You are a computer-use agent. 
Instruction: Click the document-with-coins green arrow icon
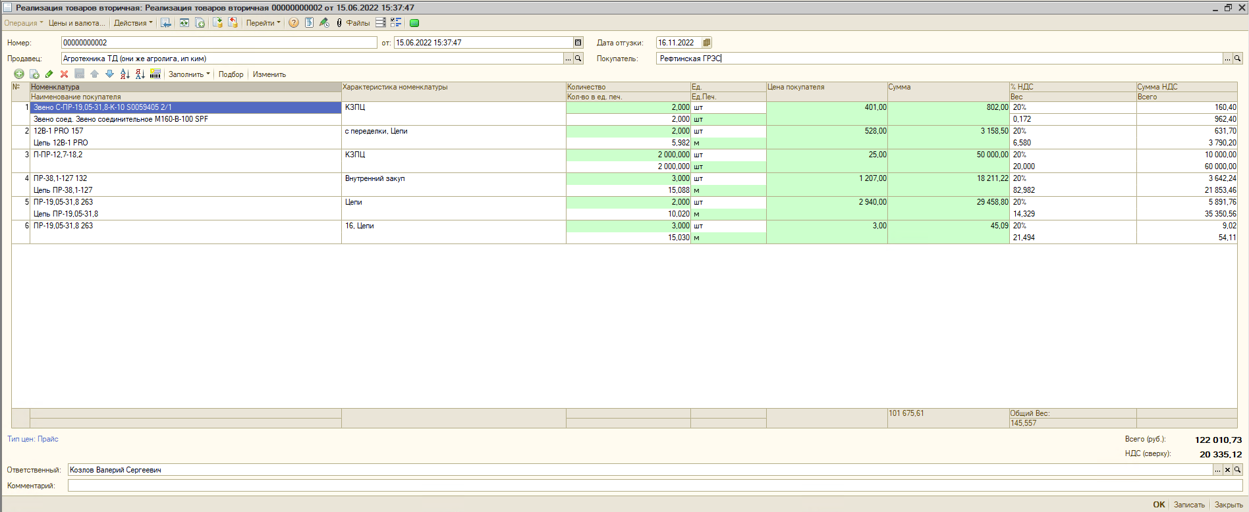click(x=217, y=23)
